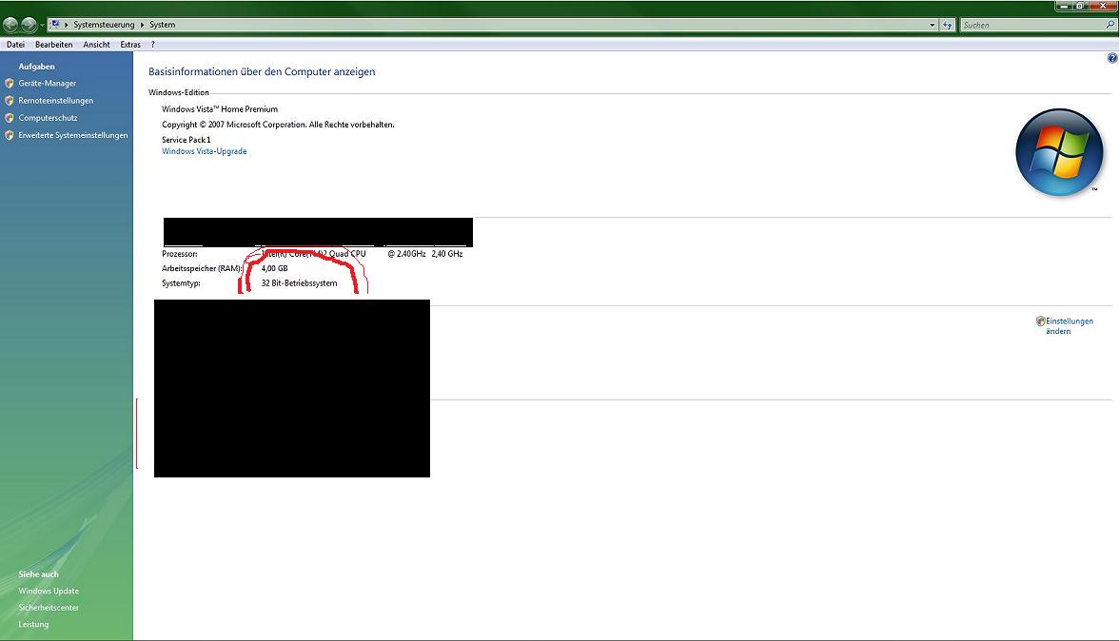Image resolution: width=1120 pixels, height=641 pixels.
Task: Open the recent pages dropdown beside the forward button
Action: [x=43, y=25]
